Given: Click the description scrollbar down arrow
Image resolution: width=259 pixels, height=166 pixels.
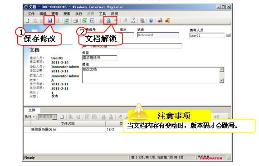Looking at the screenshot, I should point(221,81).
